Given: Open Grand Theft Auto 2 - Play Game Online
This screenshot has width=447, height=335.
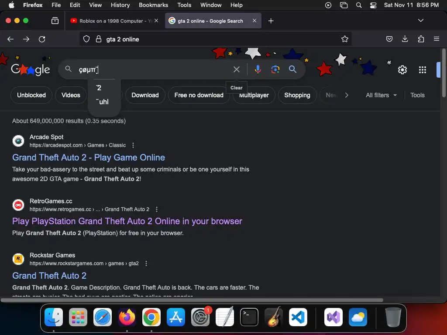Looking at the screenshot, I should coord(89,157).
